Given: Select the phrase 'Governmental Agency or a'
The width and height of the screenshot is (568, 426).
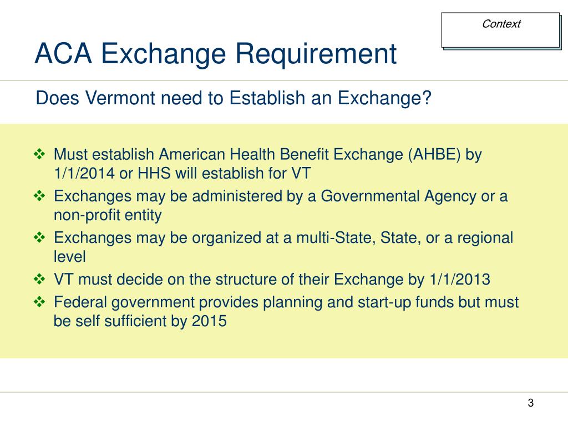Looking at the screenshot, I should pos(414,196).
